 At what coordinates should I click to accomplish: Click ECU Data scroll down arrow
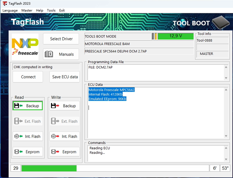point(226,136)
